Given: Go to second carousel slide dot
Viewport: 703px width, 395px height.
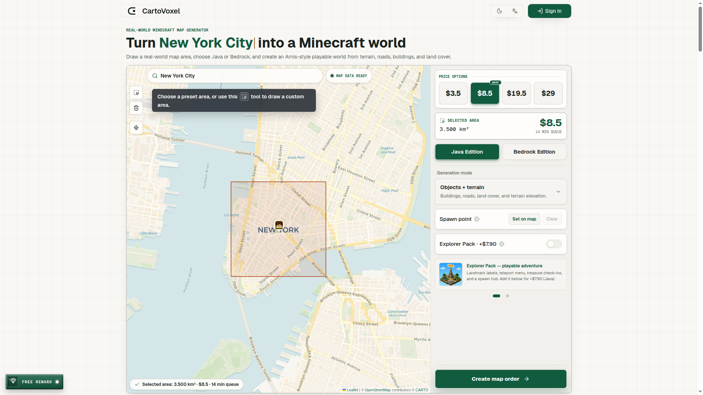Looking at the screenshot, I should coord(507,296).
